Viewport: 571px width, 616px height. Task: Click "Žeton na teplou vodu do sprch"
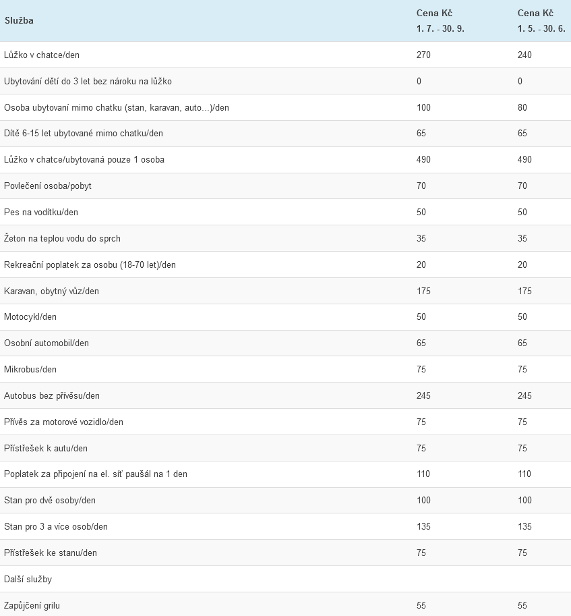(62, 238)
